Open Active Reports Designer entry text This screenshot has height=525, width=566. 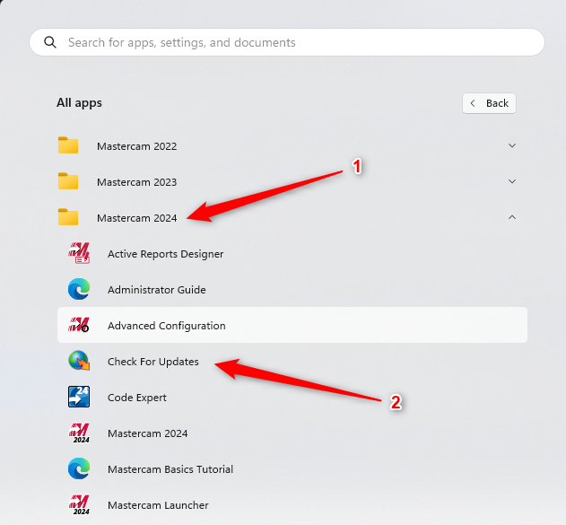(165, 254)
